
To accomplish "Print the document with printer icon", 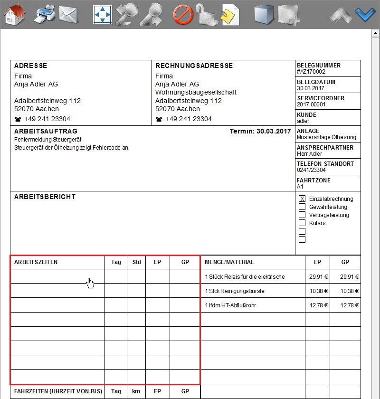I will (45, 14).
